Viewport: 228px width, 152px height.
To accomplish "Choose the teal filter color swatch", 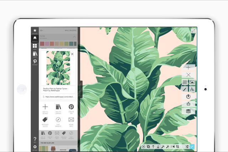I will click(x=71, y=44).
